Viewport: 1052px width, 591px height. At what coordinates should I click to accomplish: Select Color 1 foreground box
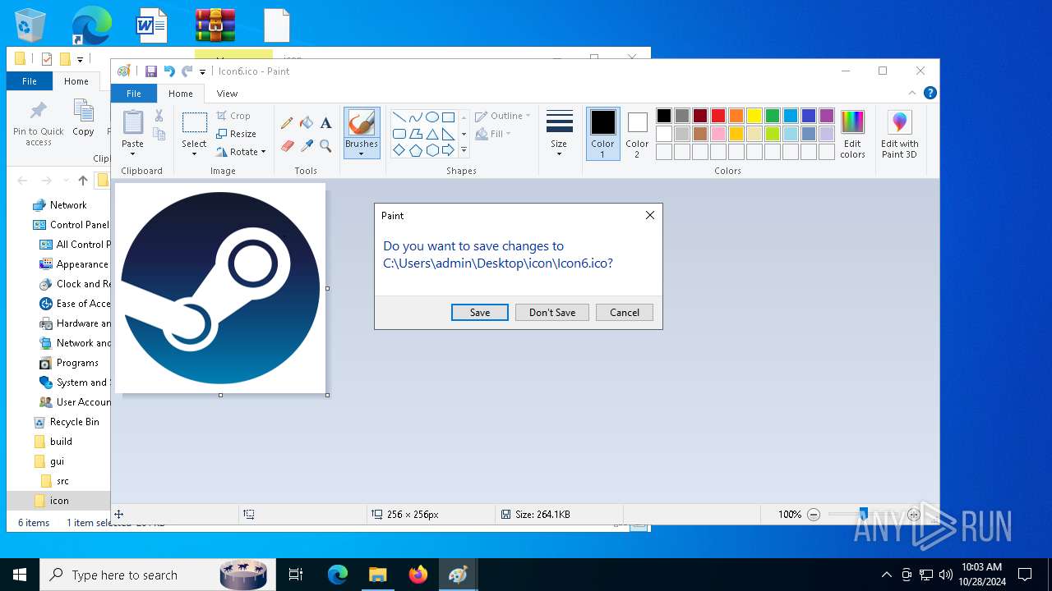pos(603,134)
